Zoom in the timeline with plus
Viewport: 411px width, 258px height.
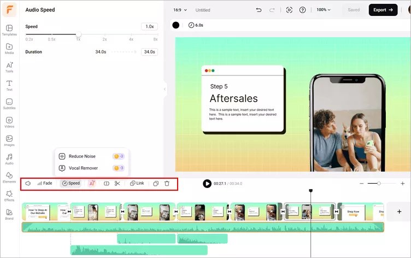(x=403, y=184)
